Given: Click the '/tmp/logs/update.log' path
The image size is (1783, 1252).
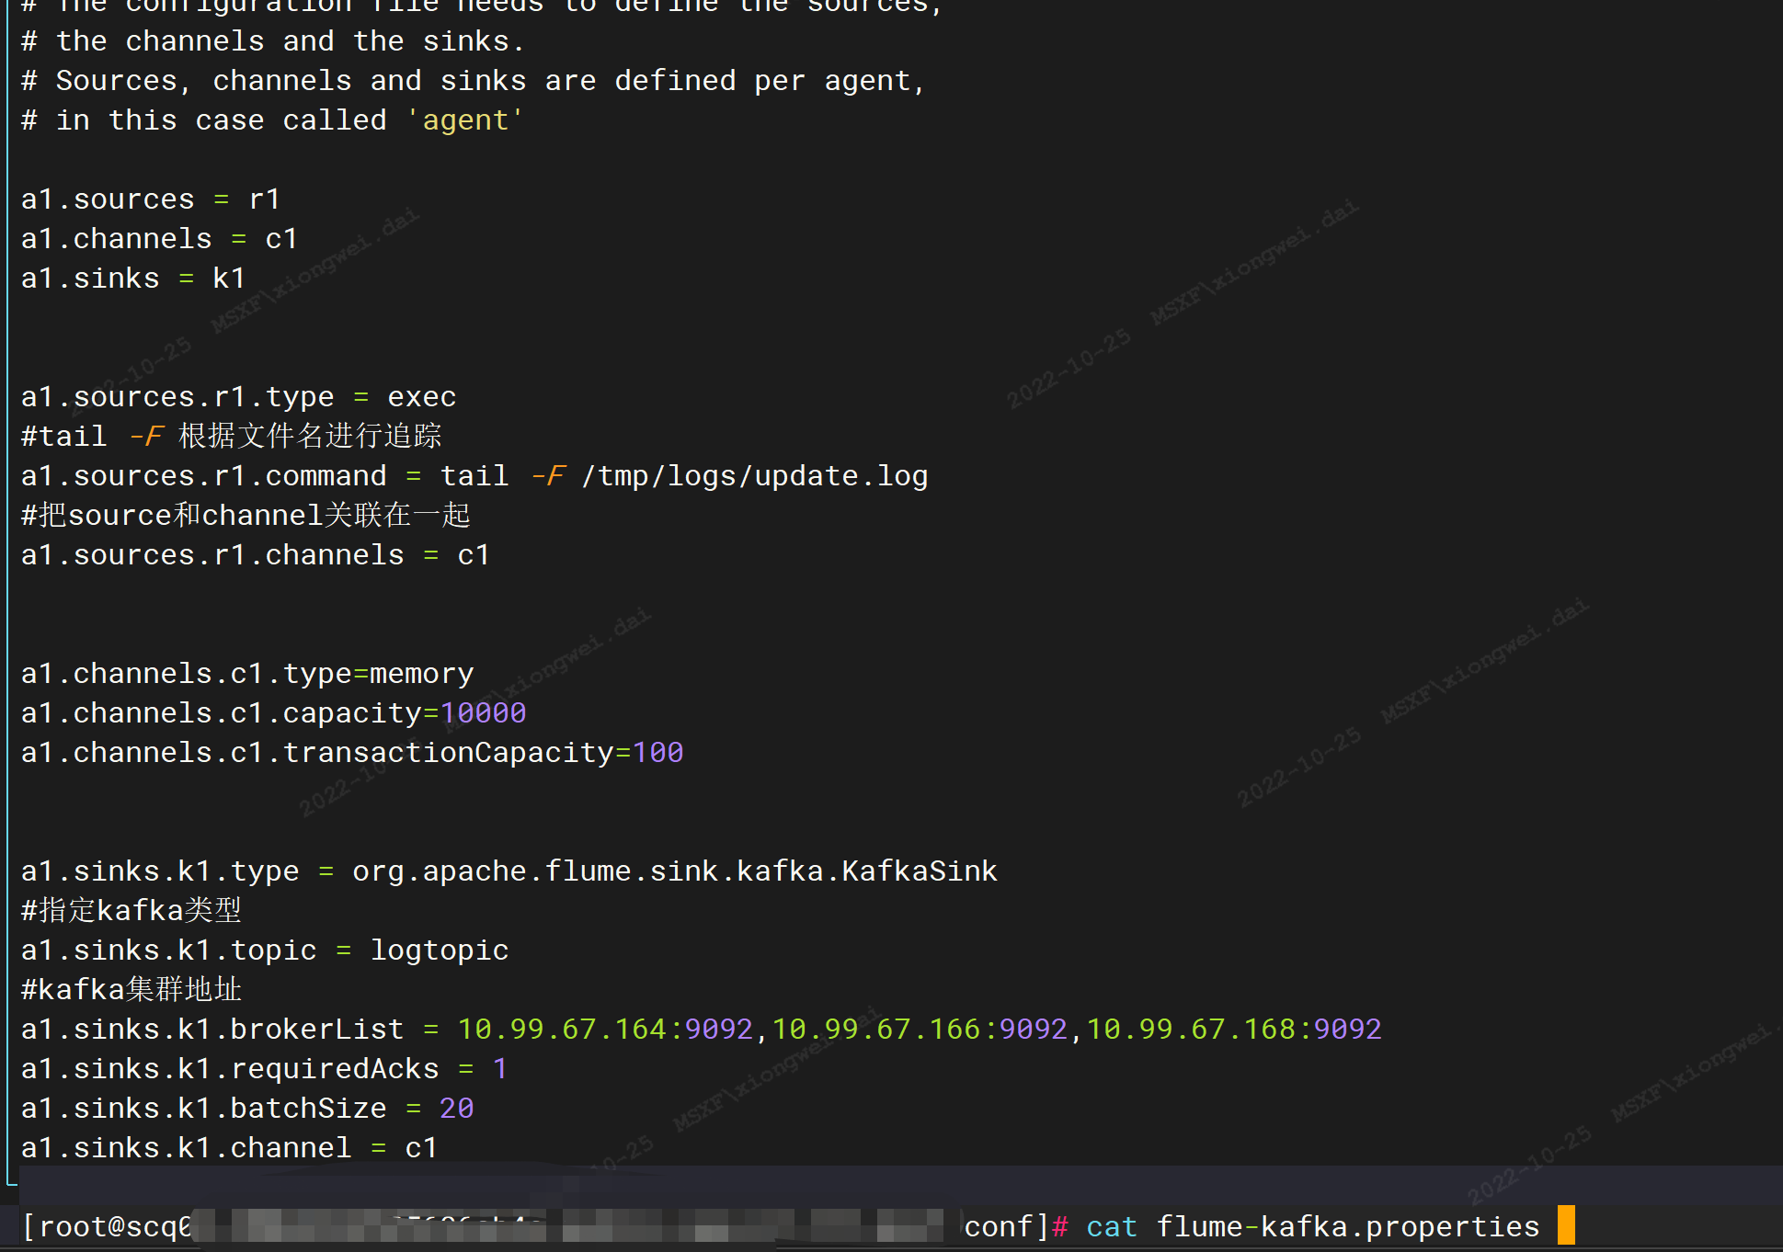Looking at the screenshot, I should point(755,476).
